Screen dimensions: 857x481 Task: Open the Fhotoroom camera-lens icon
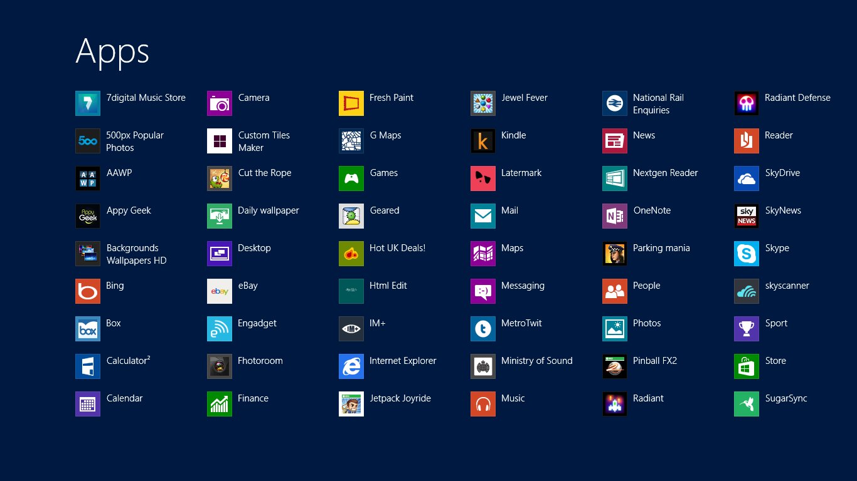220,366
